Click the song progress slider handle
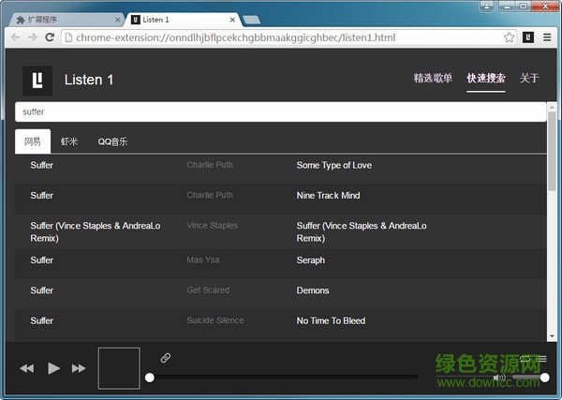This screenshot has width=562, height=400. tap(149, 378)
